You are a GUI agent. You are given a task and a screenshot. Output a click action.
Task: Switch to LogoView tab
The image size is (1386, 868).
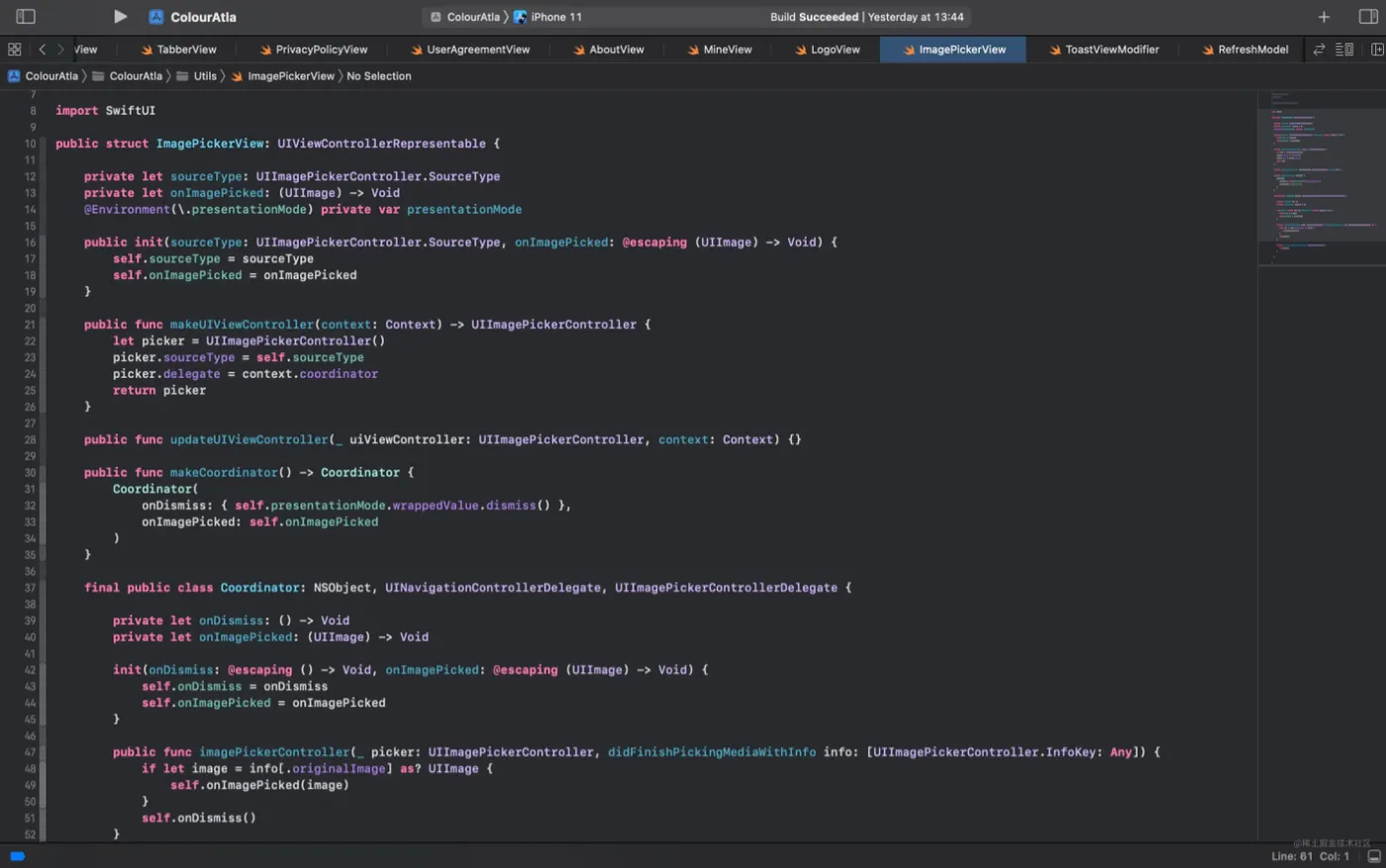(x=828, y=49)
